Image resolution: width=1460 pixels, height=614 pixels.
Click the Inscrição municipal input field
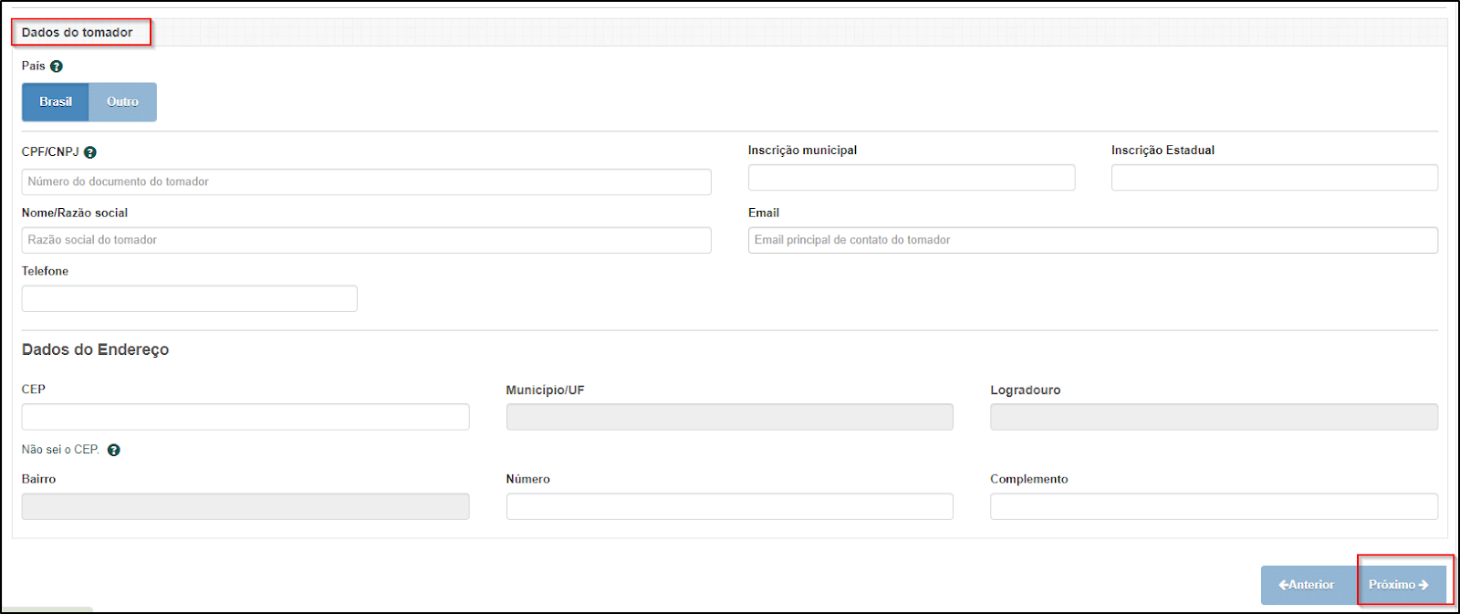click(911, 178)
